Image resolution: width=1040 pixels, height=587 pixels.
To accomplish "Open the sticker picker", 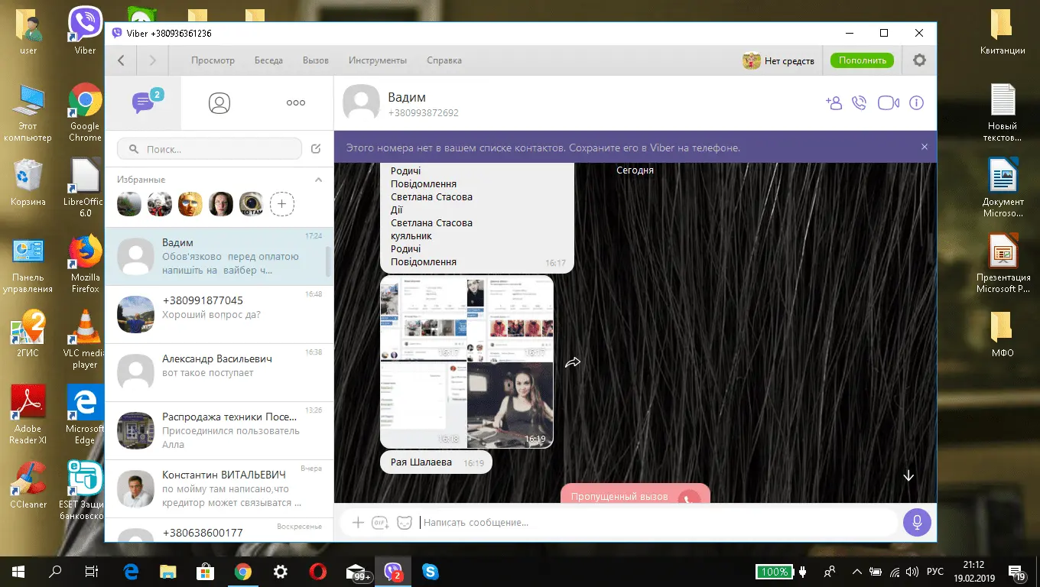I will [x=405, y=523].
